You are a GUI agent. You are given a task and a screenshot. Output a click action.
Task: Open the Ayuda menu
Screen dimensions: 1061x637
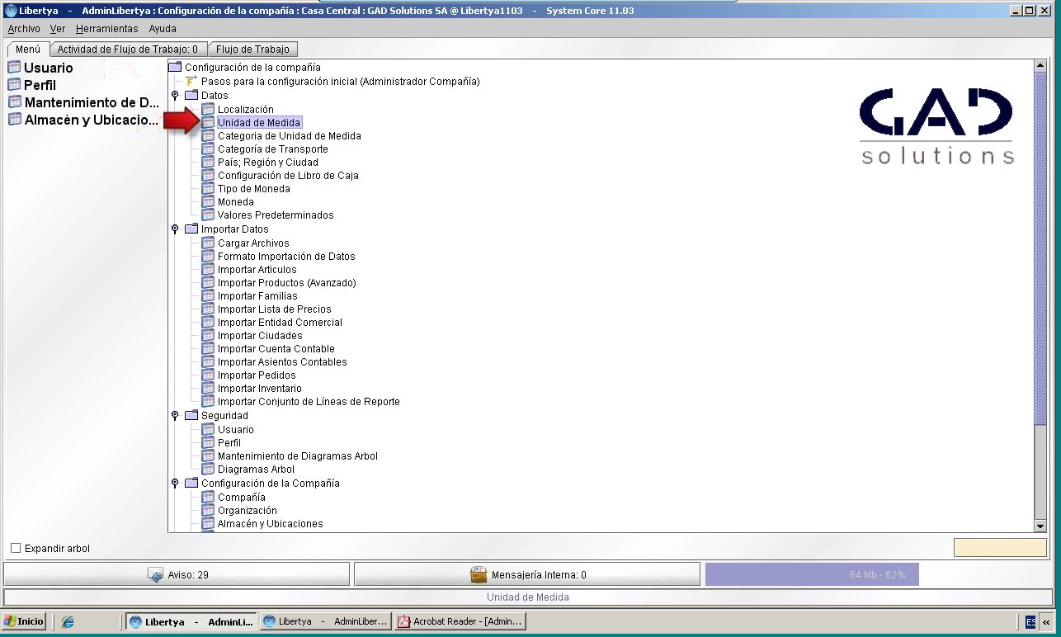(163, 28)
